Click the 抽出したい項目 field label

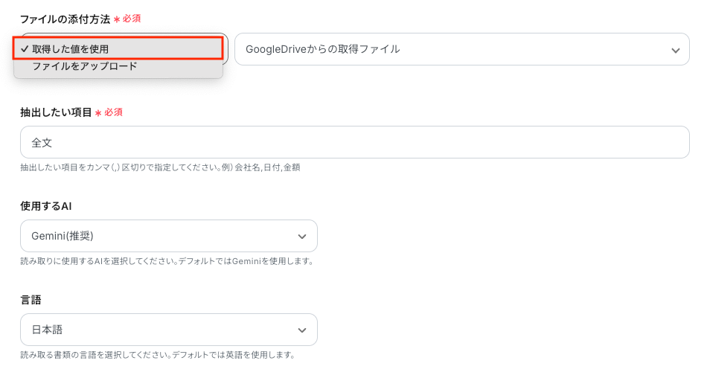point(56,112)
